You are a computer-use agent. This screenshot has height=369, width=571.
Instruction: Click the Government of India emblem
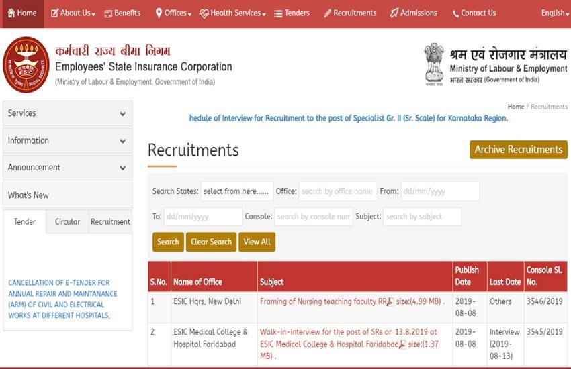click(x=434, y=63)
